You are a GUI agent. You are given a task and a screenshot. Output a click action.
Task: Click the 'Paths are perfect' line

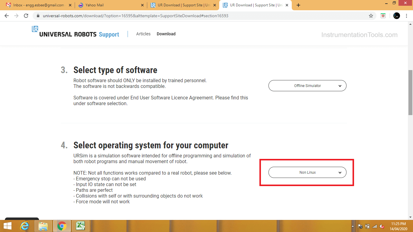point(93,190)
